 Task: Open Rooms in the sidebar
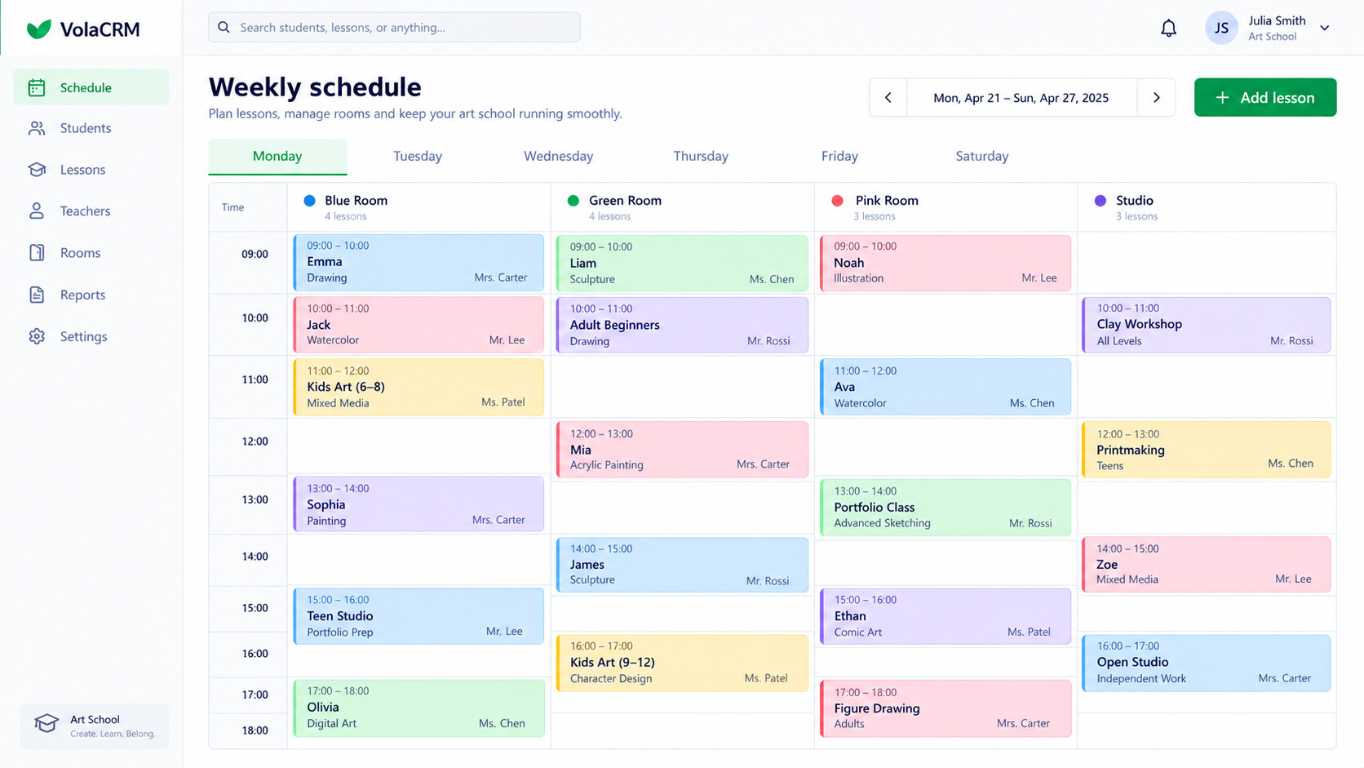[x=91, y=253]
